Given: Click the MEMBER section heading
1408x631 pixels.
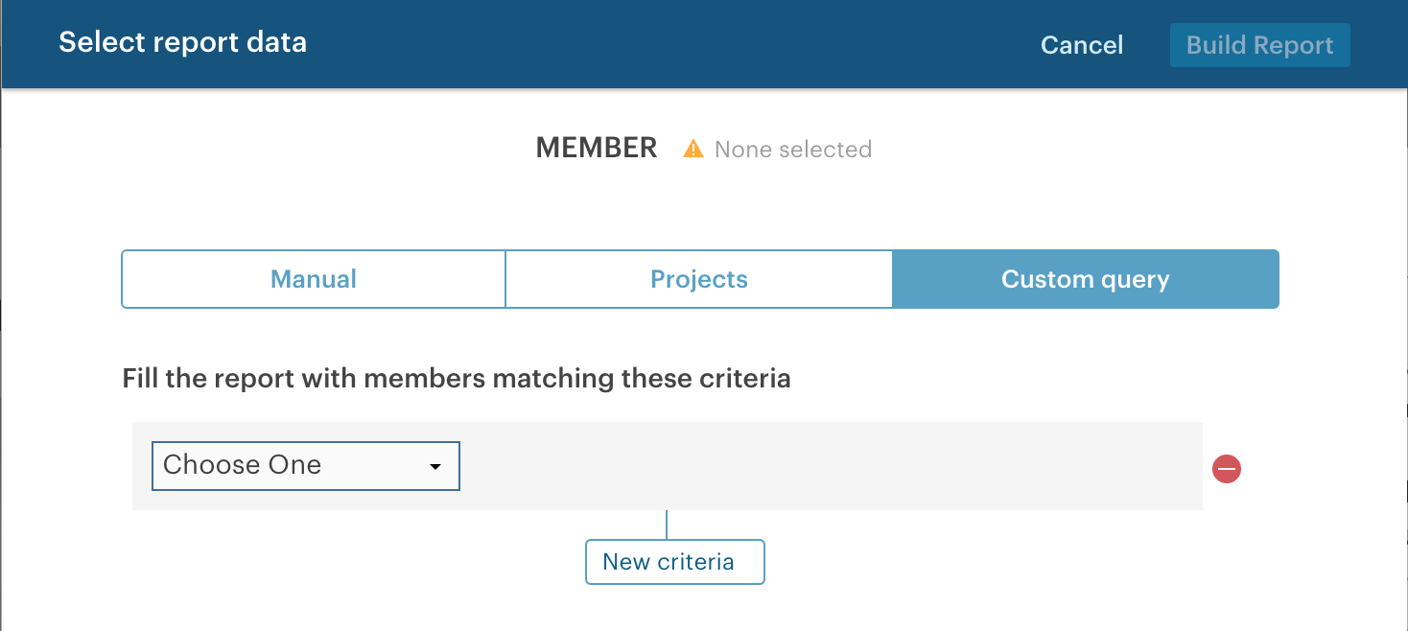Looking at the screenshot, I should pos(597,148).
